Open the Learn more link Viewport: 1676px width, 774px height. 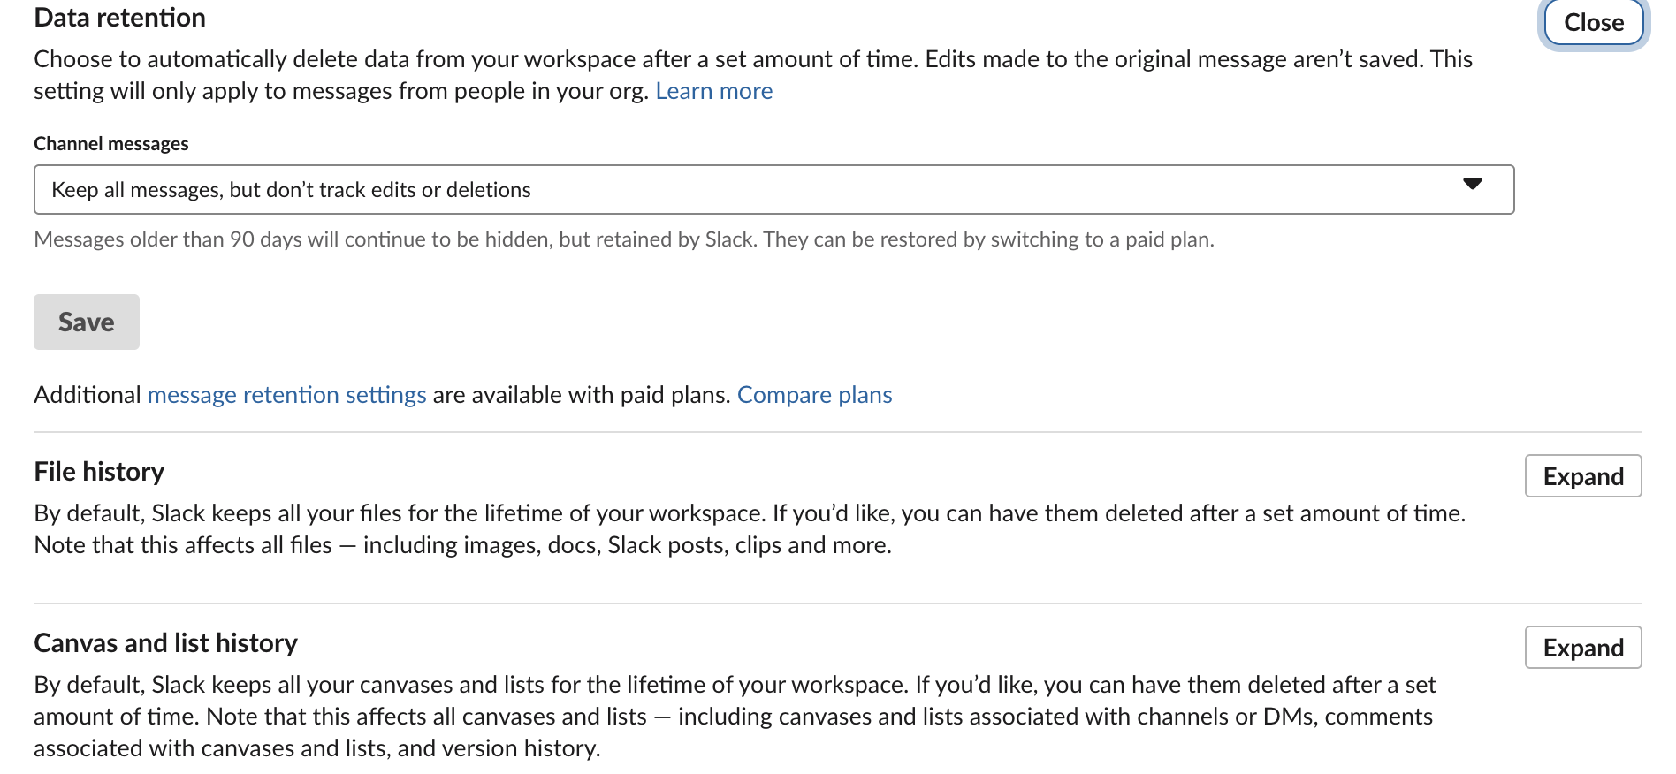tap(714, 91)
